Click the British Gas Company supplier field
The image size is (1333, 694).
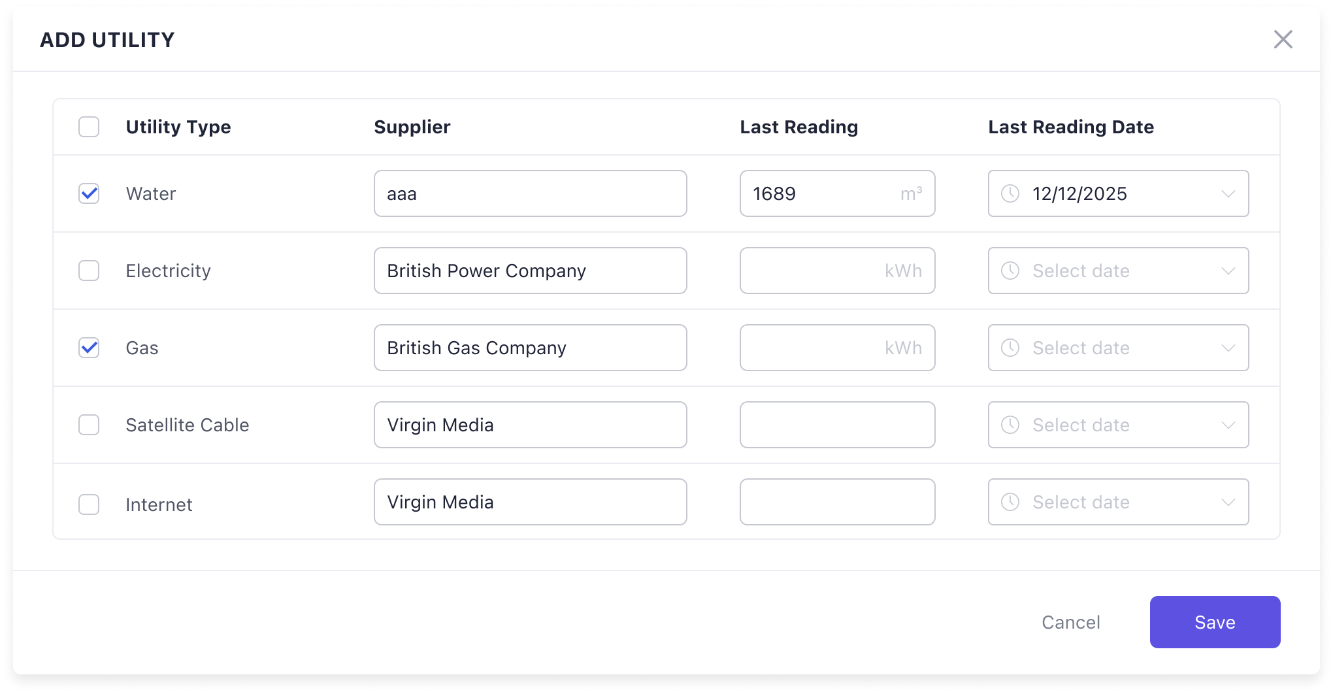pos(530,348)
